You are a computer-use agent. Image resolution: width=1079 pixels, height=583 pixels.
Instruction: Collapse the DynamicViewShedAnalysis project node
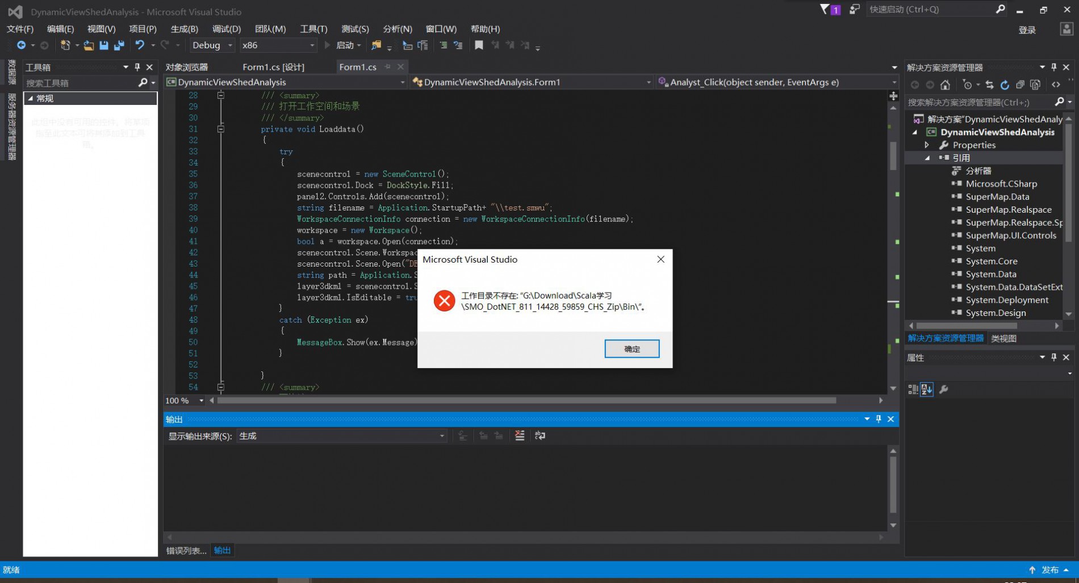915,132
